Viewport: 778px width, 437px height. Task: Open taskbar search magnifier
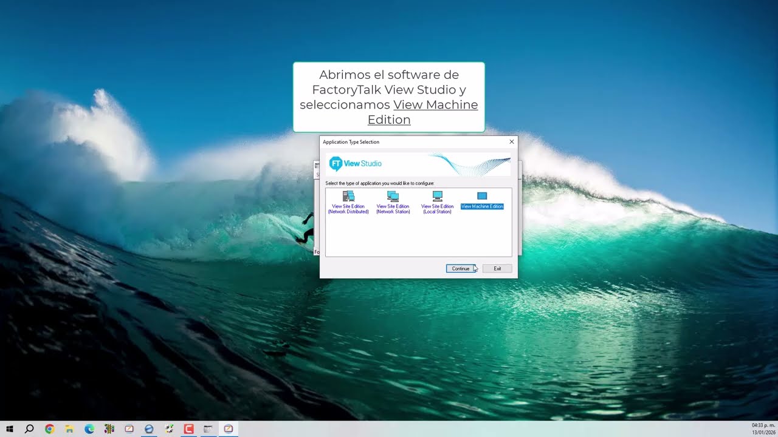click(29, 429)
